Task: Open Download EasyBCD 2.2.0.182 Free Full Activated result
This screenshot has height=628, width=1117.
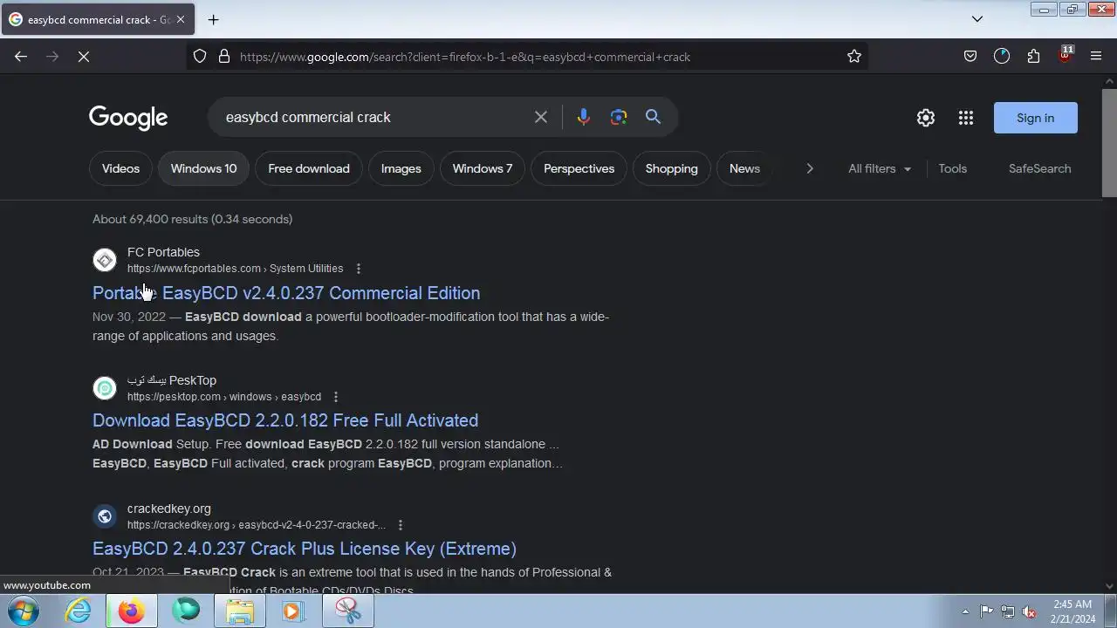Action: (285, 420)
